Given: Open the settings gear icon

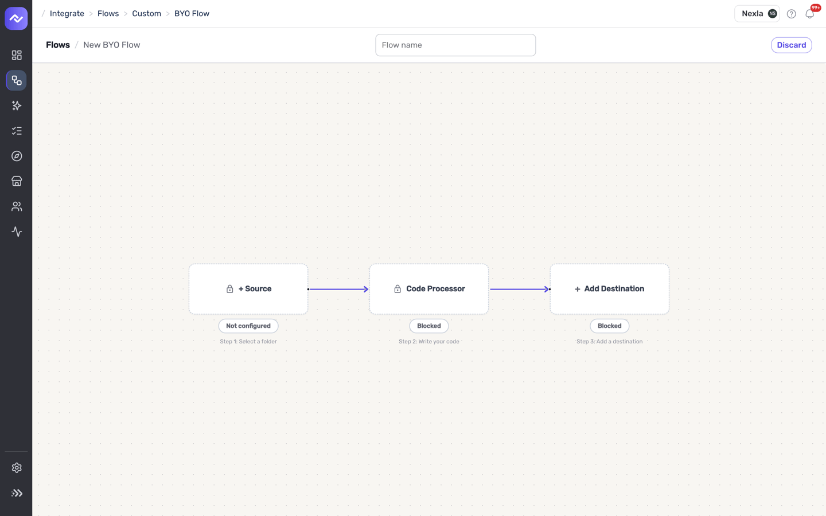Looking at the screenshot, I should tap(16, 468).
